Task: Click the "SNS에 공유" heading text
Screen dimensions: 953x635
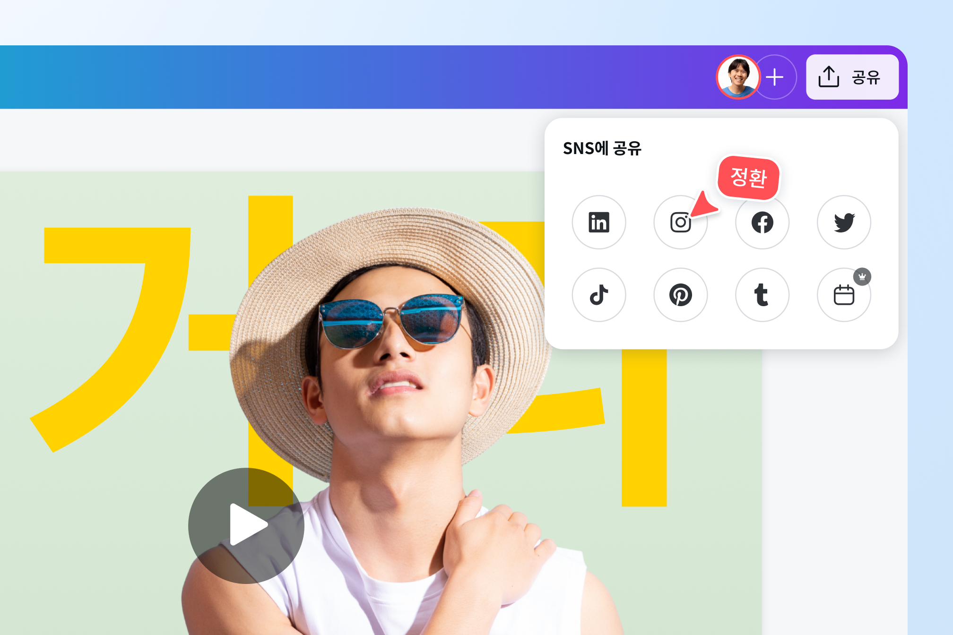Action: tap(602, 148)
